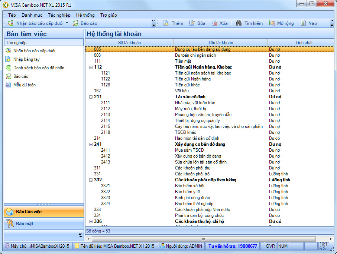Open the left toolbar overflow chevron
Viewport: 337px width, 254px height.
153,23
